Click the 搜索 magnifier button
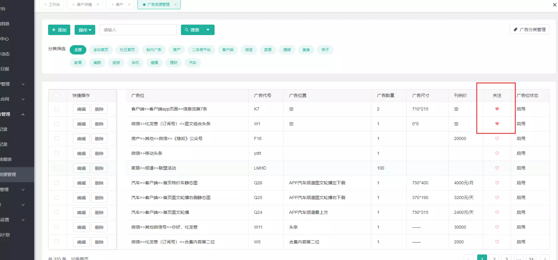Image resolution: width=558 pixels, height=260 pixels. (x=192, y=30)
